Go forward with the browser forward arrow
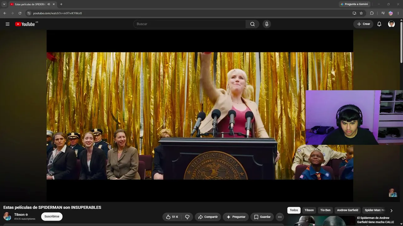403x226 pixels. click(12, 13)
